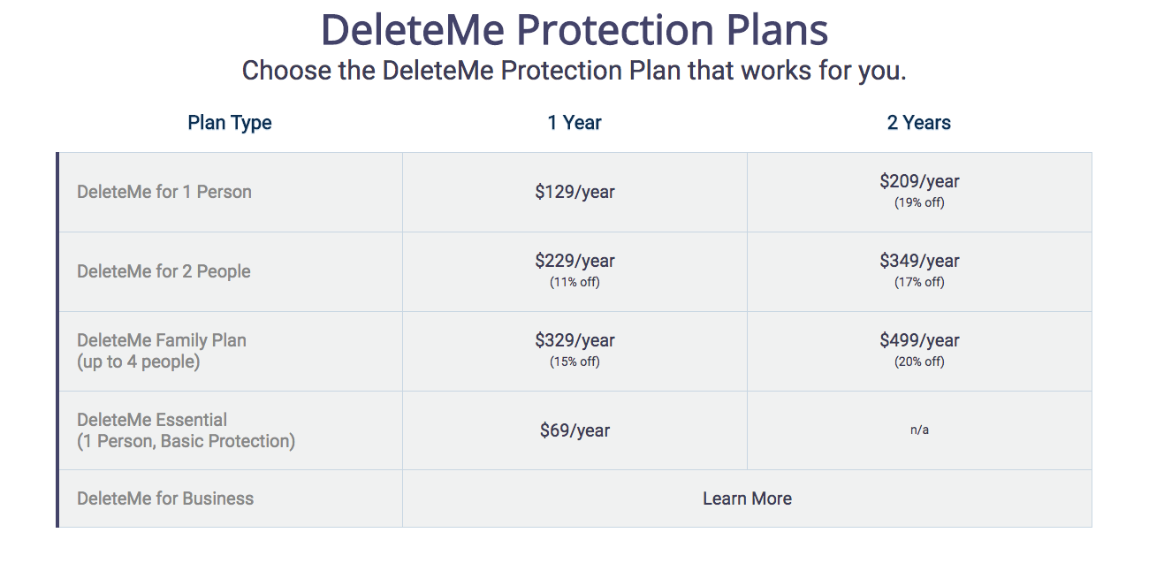Choose the $229/year two-people plan
The width and height of the screenshot is (1149, 563).
[574, 261]
